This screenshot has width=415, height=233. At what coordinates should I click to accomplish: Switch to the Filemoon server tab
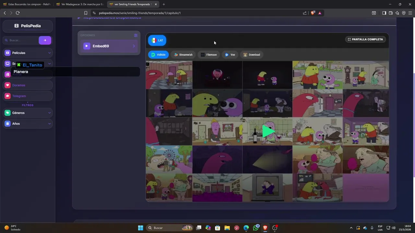(x=209, y=55)
